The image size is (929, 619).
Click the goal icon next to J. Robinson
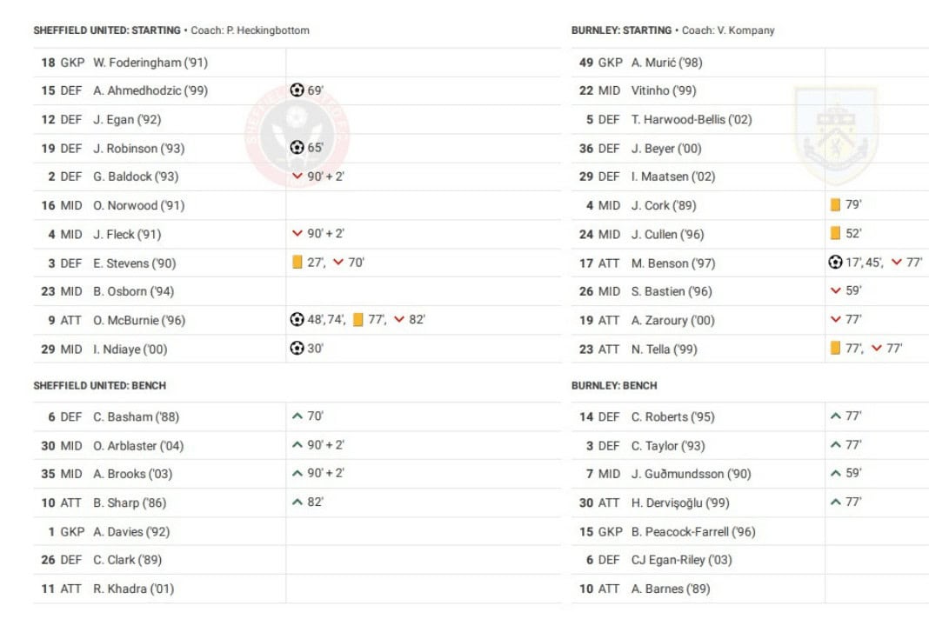coord(297,148)
